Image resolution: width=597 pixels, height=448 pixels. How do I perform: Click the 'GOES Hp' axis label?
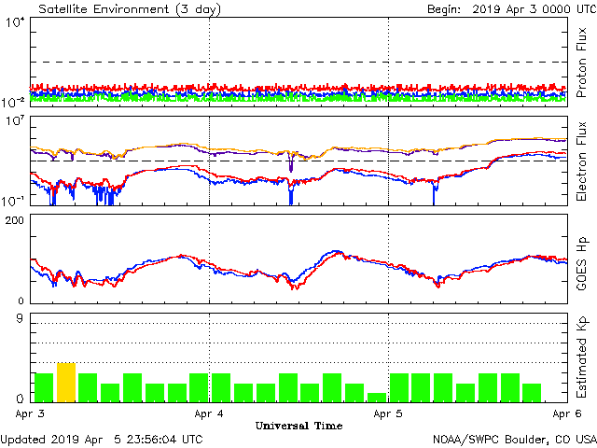click(x=581, y=263)
